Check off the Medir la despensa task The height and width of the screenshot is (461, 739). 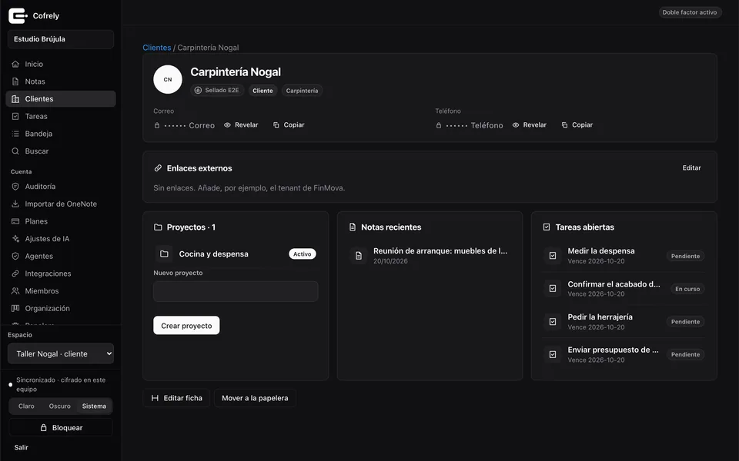pyautogui.click(x=553, y=256)
